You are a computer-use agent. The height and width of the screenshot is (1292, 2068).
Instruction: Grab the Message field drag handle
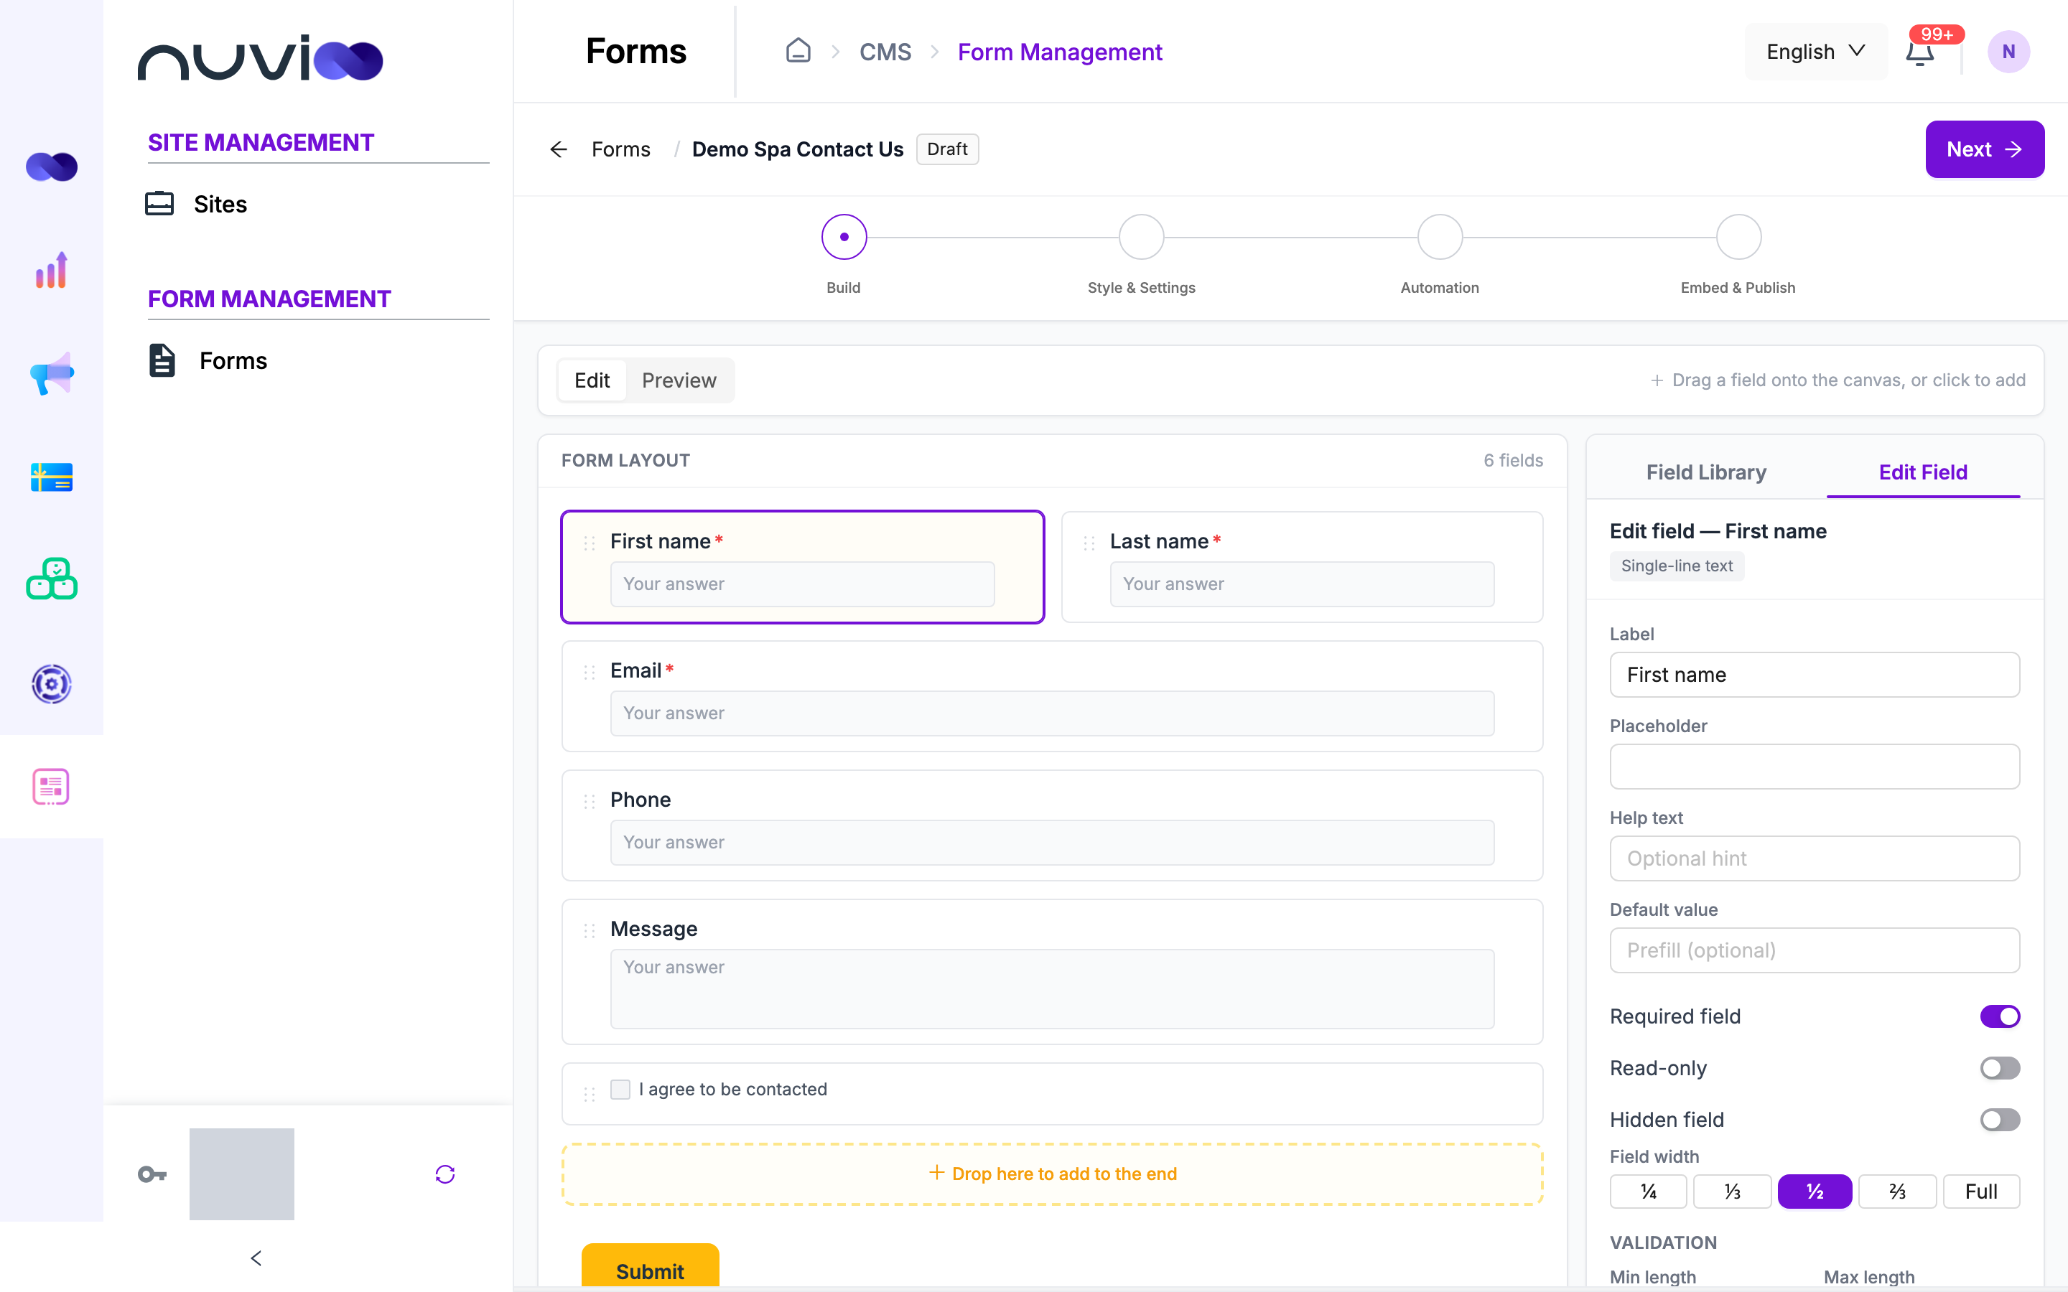click(x=589, y=930)
